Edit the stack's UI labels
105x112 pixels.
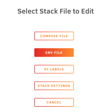(x=54, y=69)
